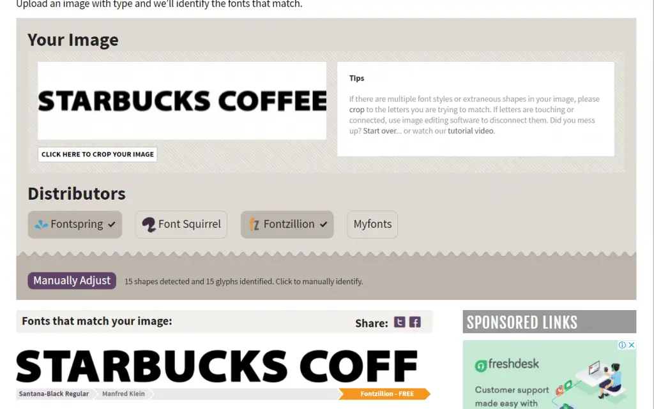
Task: Toggle the Myfonts distributor filter
Action: point(372,225)
